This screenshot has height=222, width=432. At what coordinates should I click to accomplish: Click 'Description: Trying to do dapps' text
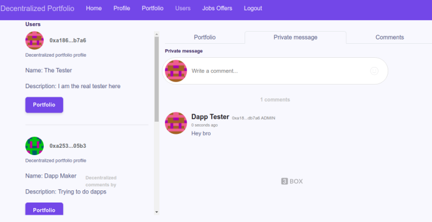click(x=66, y=192)
